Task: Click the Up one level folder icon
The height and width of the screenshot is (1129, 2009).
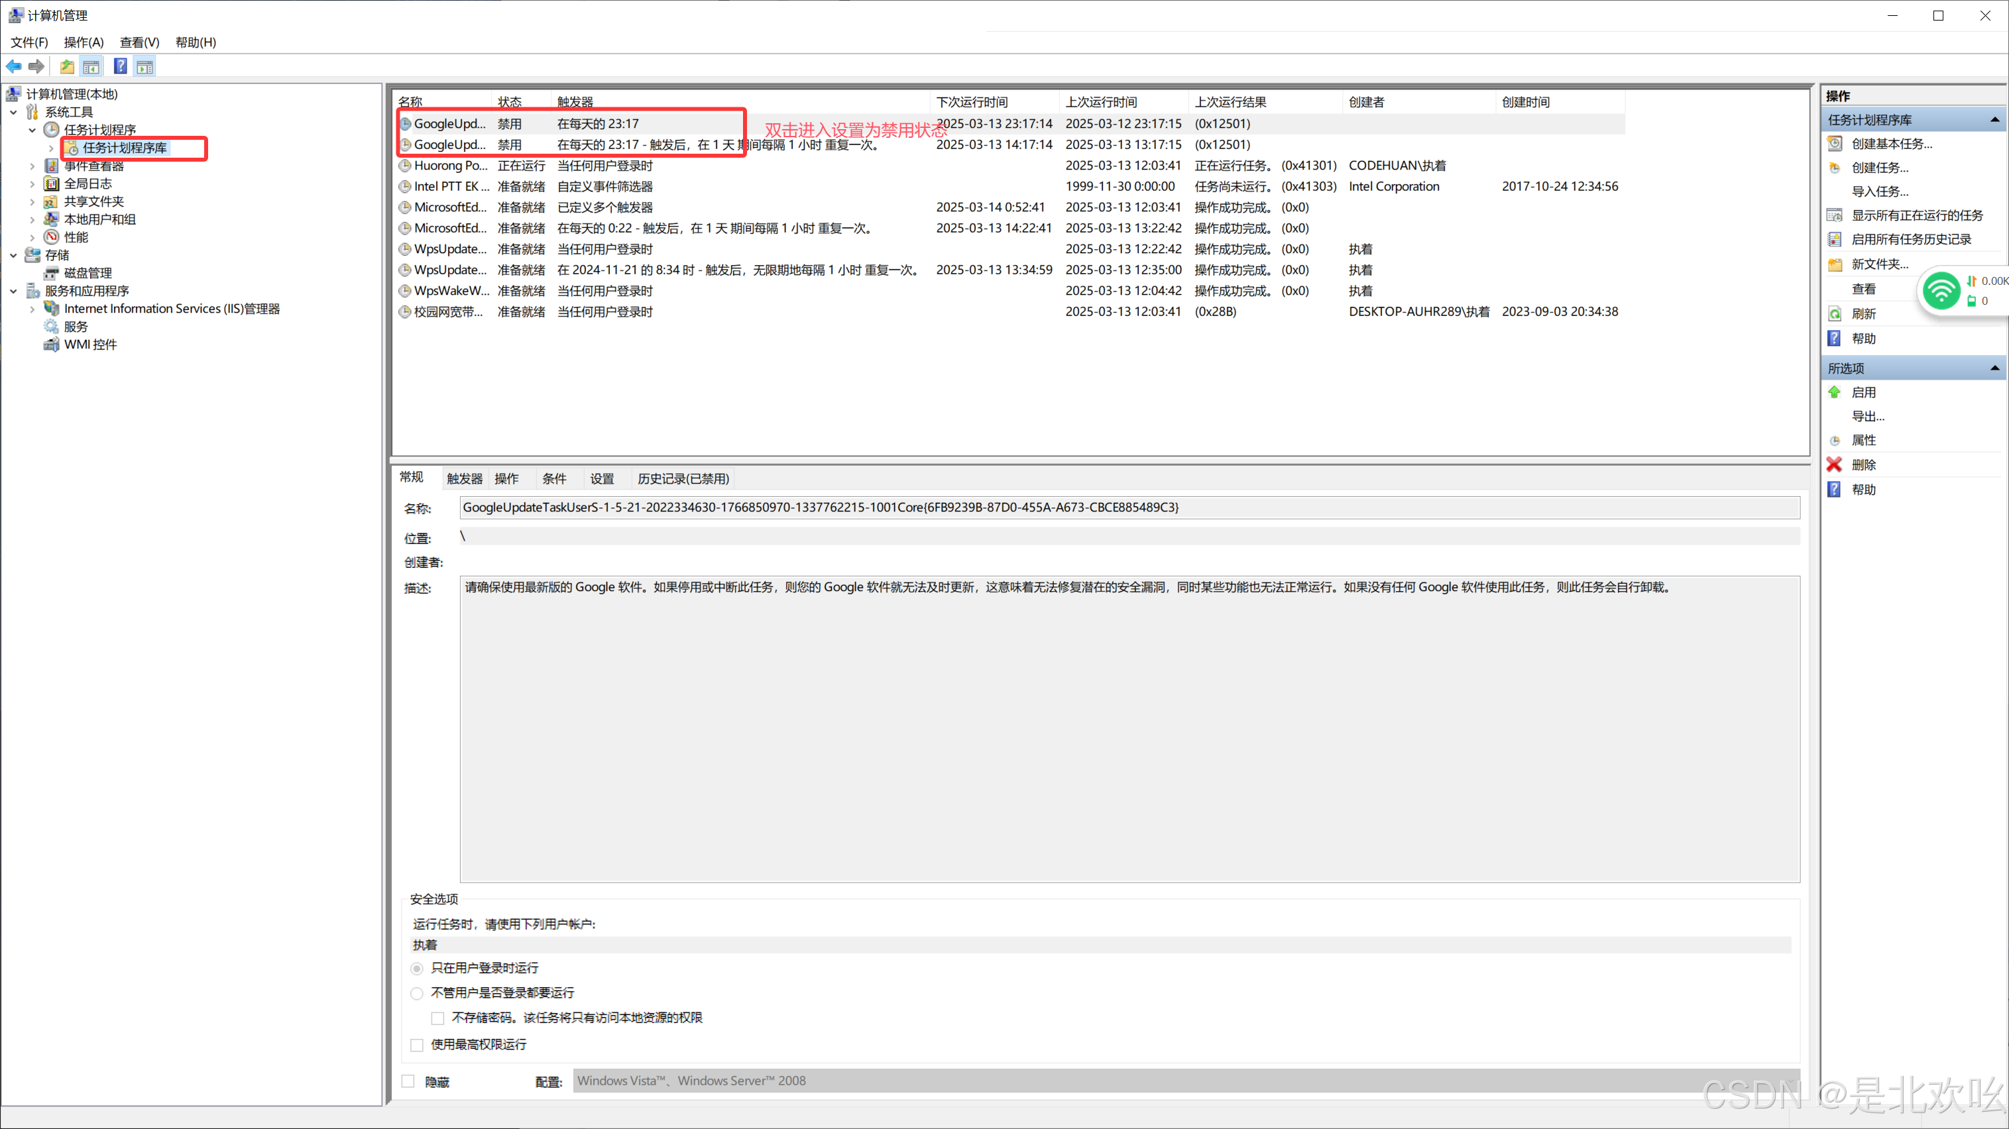Action: (67, 66)
